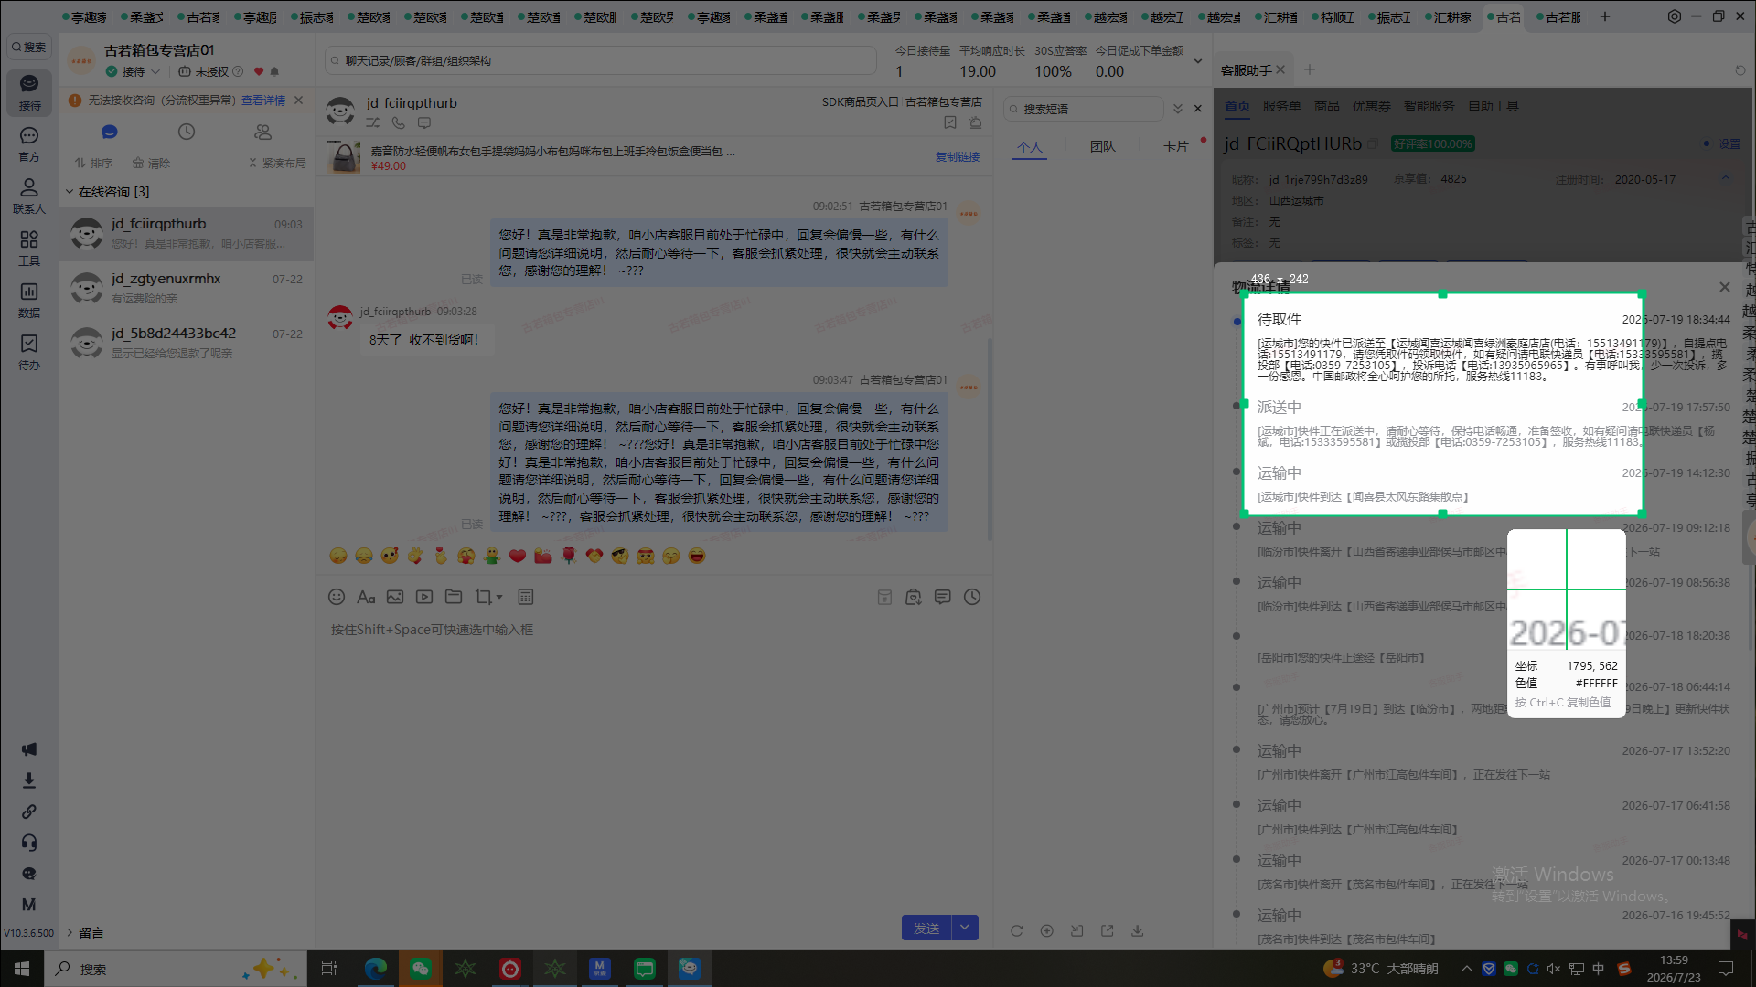Image resolution: width=1756 pixels, height=987 pixels.
Task: Open the 接待 reception section in sidebar
Action: [29, 92]
